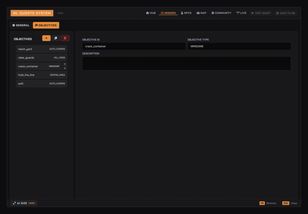Open the NPCS page
The image size is (308, 214).
pyautogui.click(x=186, y=13)
